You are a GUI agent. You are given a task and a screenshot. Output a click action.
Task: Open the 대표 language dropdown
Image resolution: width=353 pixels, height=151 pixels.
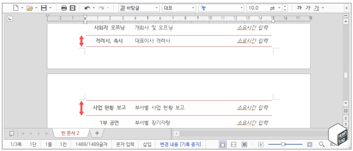pyautogui.click(x=179, y=8)
